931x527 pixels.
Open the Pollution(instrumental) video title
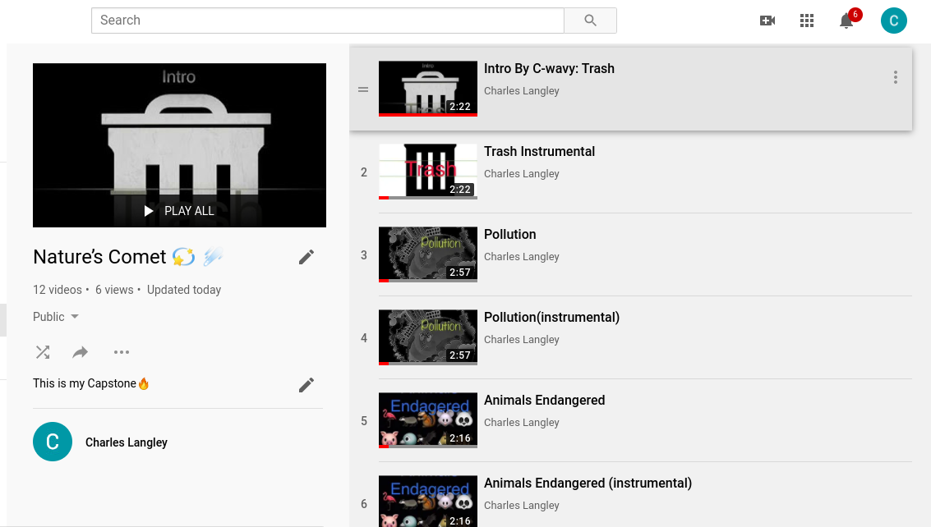click(x=551, y=317)
